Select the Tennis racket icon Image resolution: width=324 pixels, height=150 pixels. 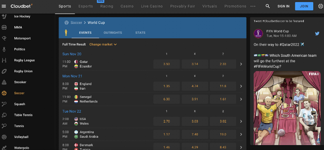(4, 126)
